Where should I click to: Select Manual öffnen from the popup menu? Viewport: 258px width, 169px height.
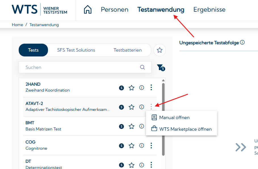point(181,117)
